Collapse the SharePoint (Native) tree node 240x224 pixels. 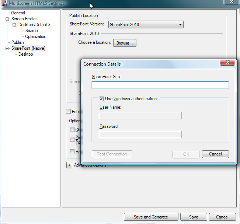coord(7,48)
